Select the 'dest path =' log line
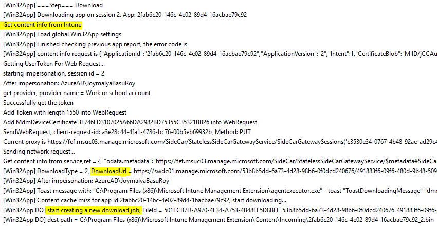The height and width of the screenshot is (226, 437). [218, 220]
